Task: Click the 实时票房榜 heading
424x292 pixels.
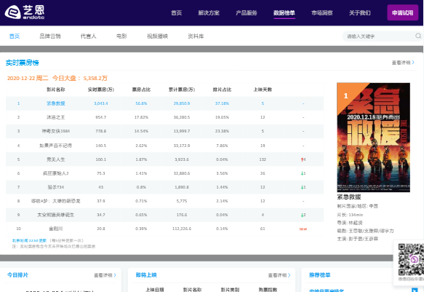Action: point(22,63)
